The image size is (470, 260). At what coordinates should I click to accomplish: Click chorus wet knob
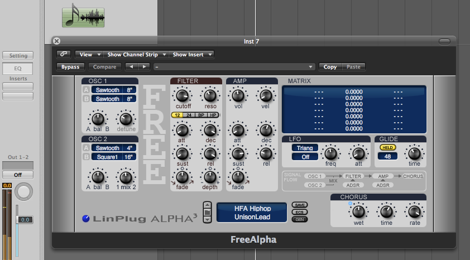click(358, 212)
